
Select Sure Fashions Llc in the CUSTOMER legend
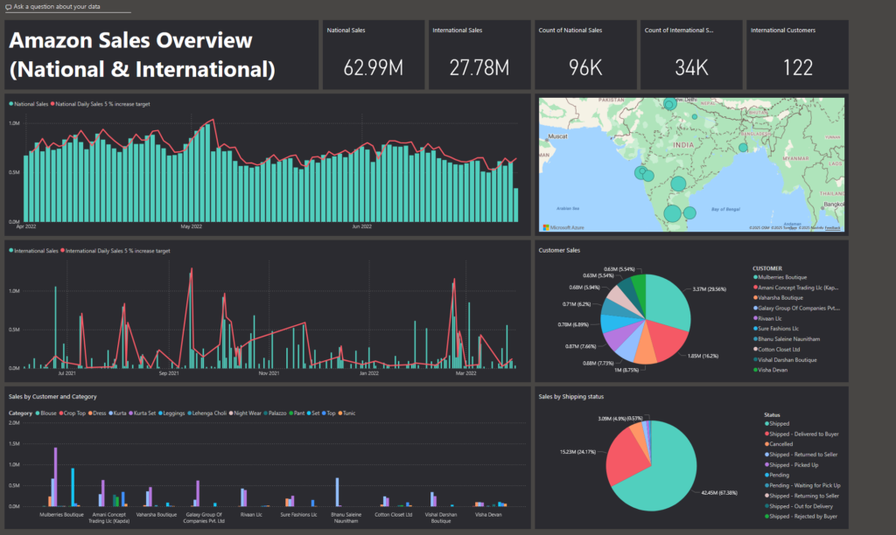click(x=778, y=329)
